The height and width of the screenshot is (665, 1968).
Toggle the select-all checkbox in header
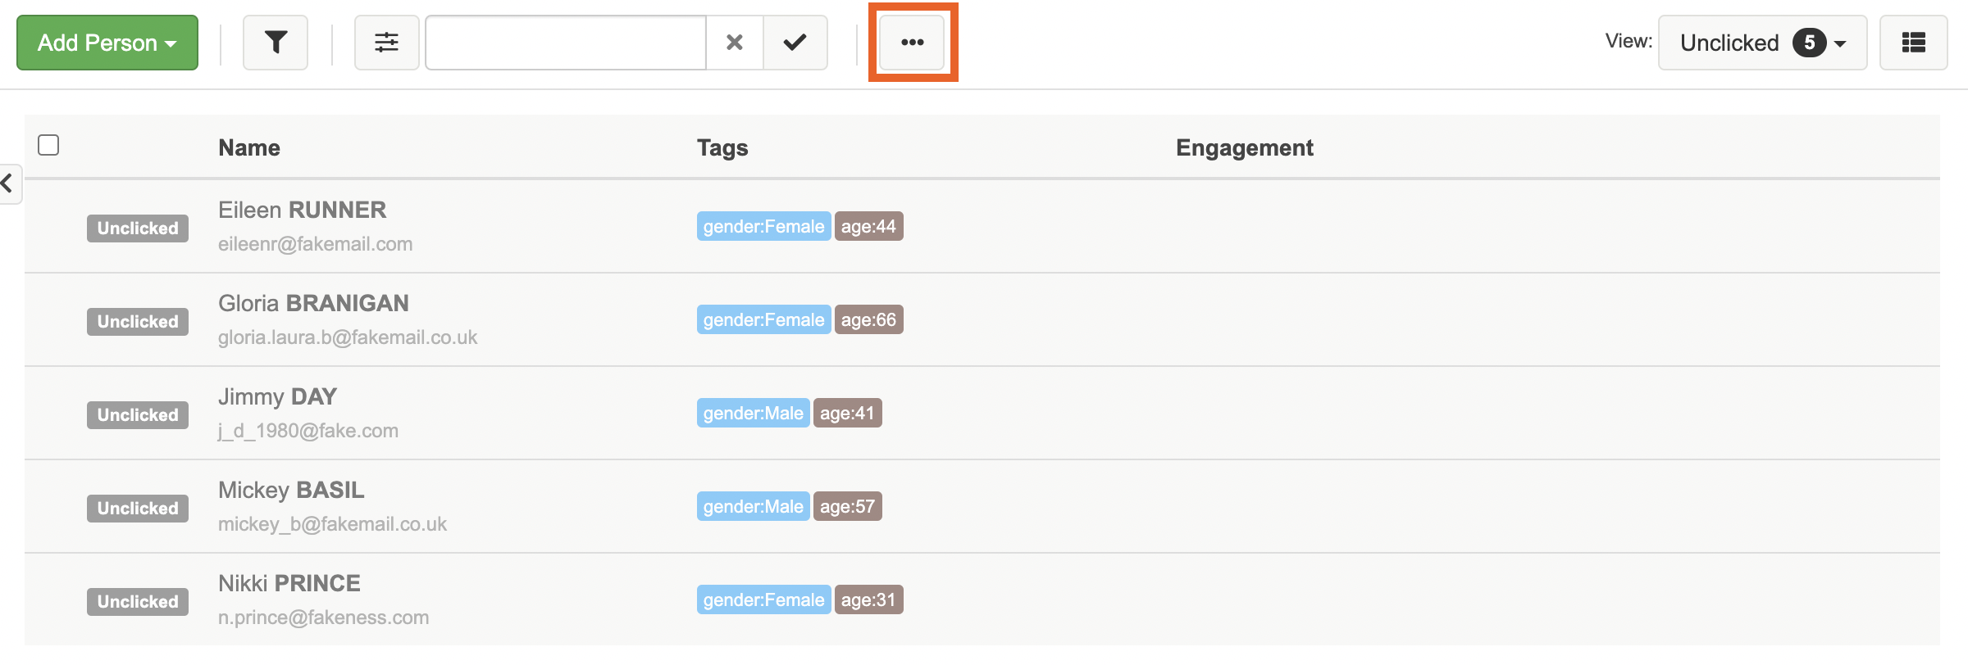(x=48, y=145)
